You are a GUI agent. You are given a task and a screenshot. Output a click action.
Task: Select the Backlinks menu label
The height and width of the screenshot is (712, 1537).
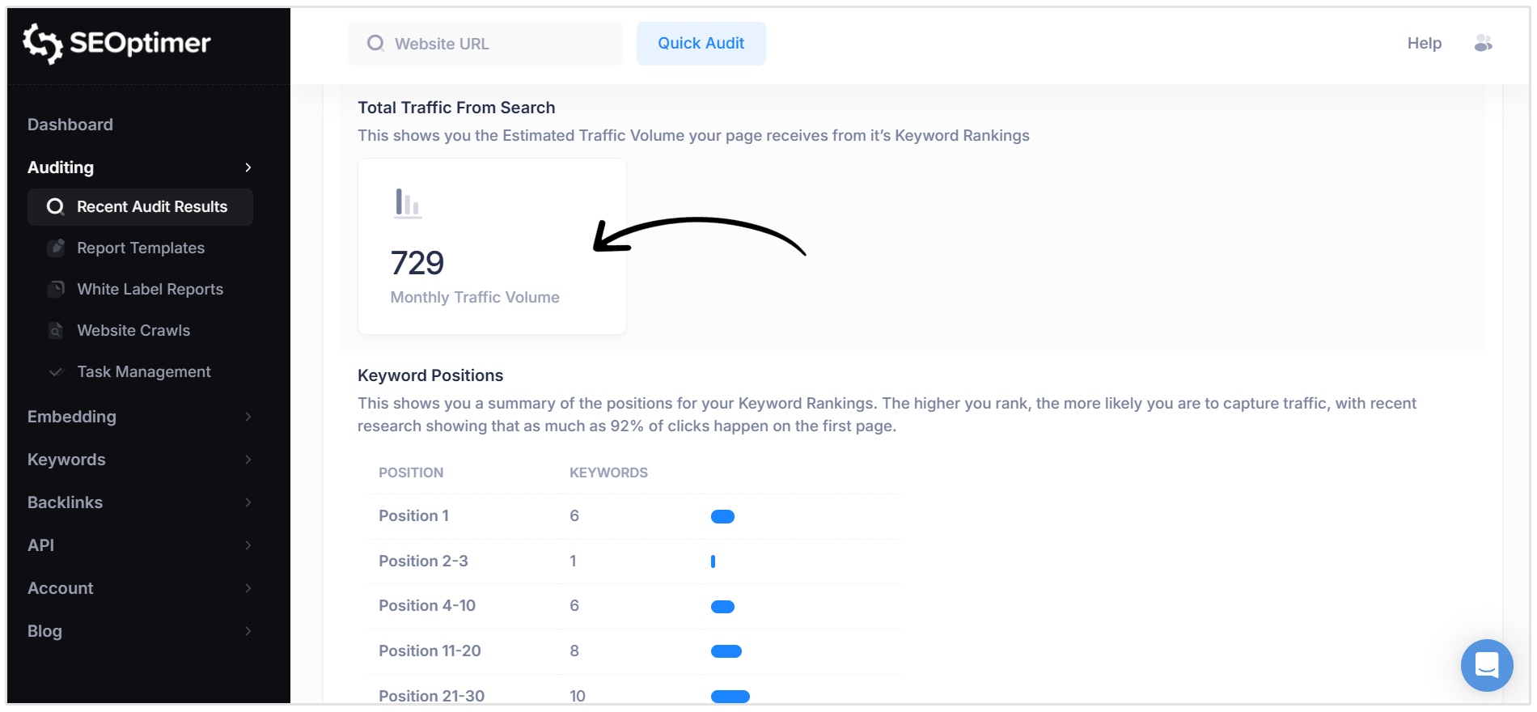(65, 502)
